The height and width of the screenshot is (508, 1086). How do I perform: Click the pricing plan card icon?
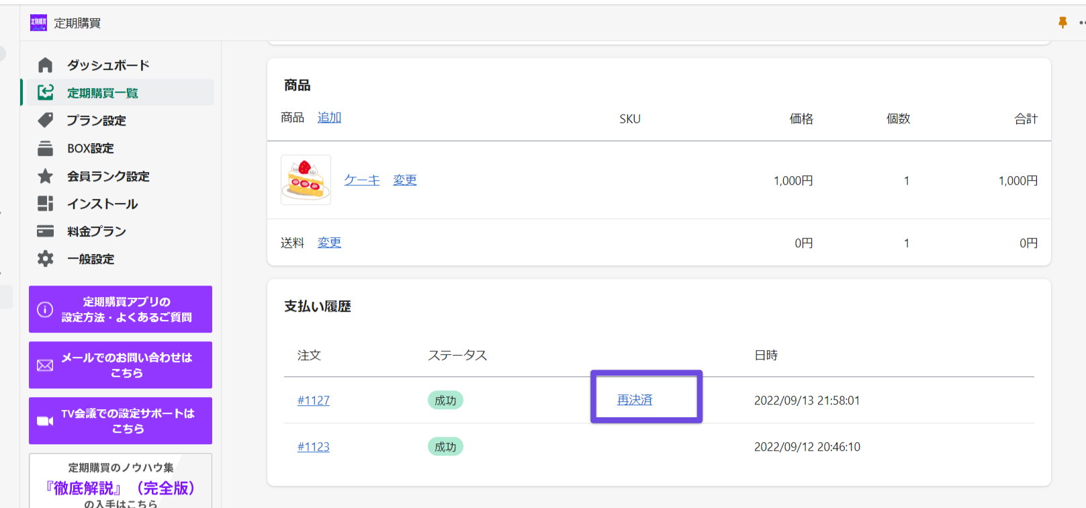pos(45,231)
